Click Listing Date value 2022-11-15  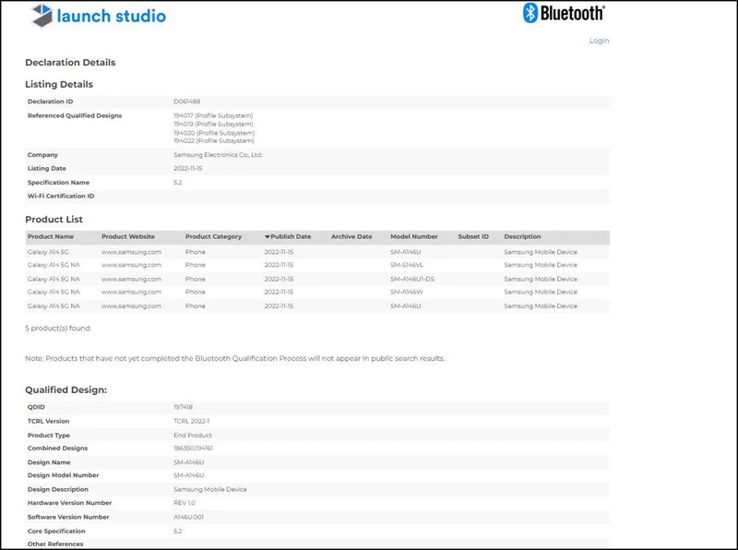[x=188, y=168]
